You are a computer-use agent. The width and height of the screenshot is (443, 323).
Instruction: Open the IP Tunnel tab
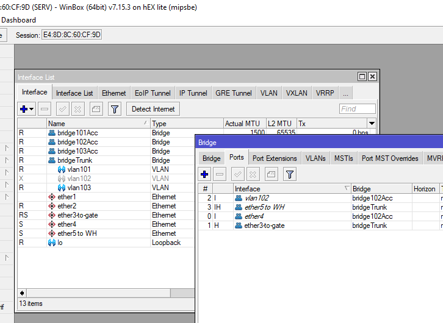pyautogui.click(x=193, y=93)
